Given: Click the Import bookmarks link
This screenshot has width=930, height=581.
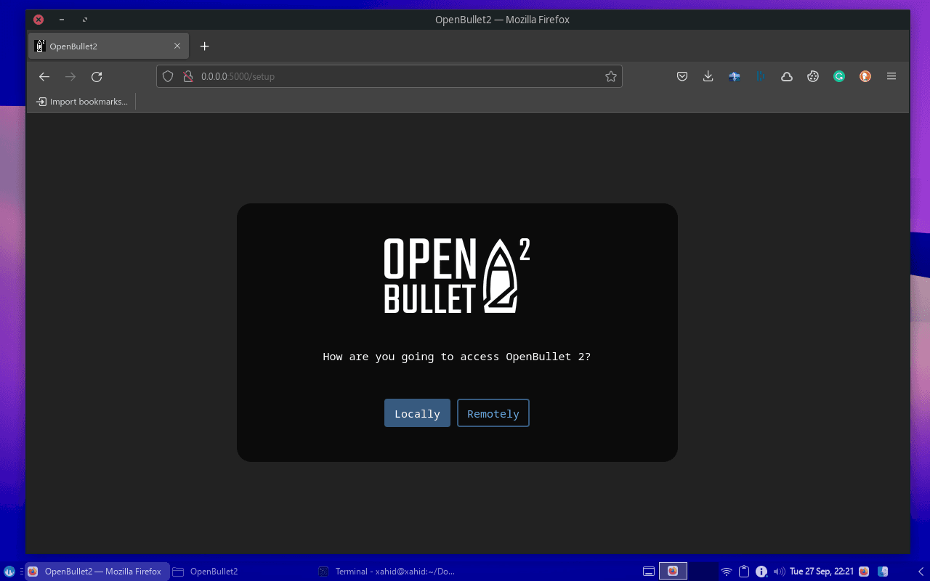Looking at the screenshot, I should click(x=82, y=102).
